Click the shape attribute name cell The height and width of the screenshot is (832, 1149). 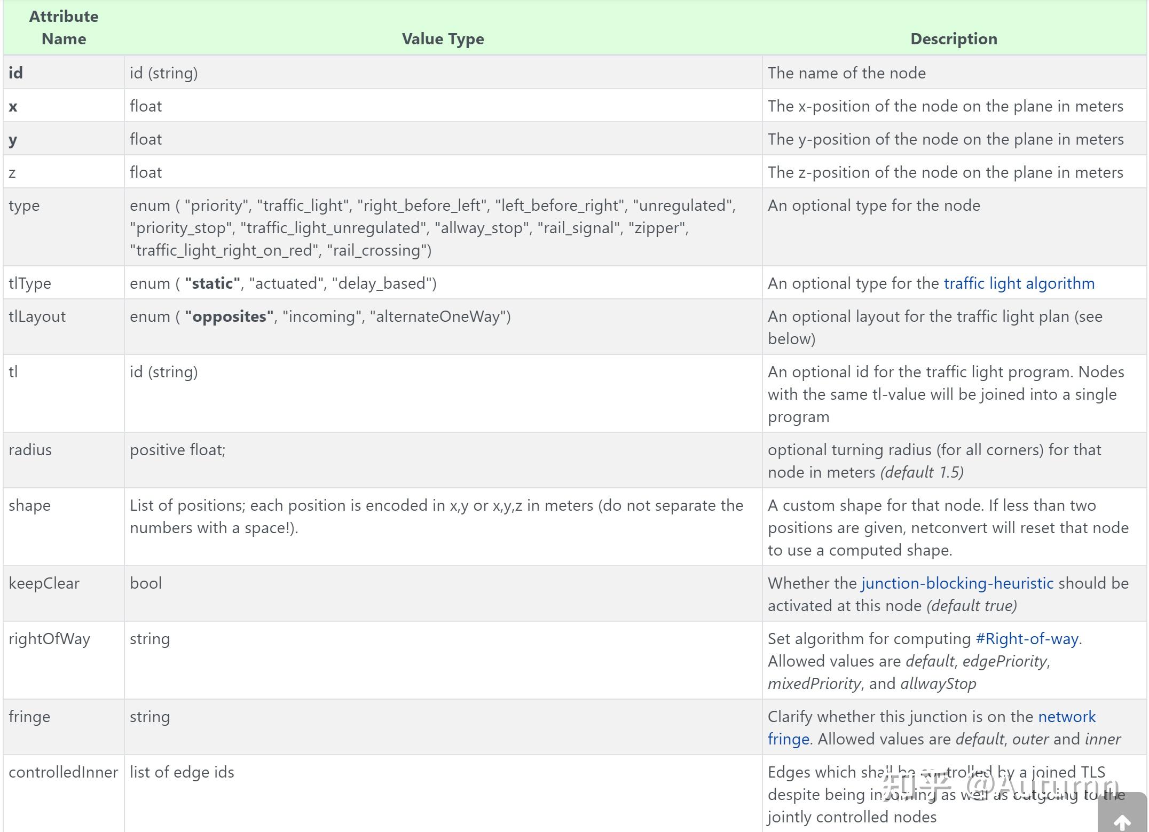point(29,505)
